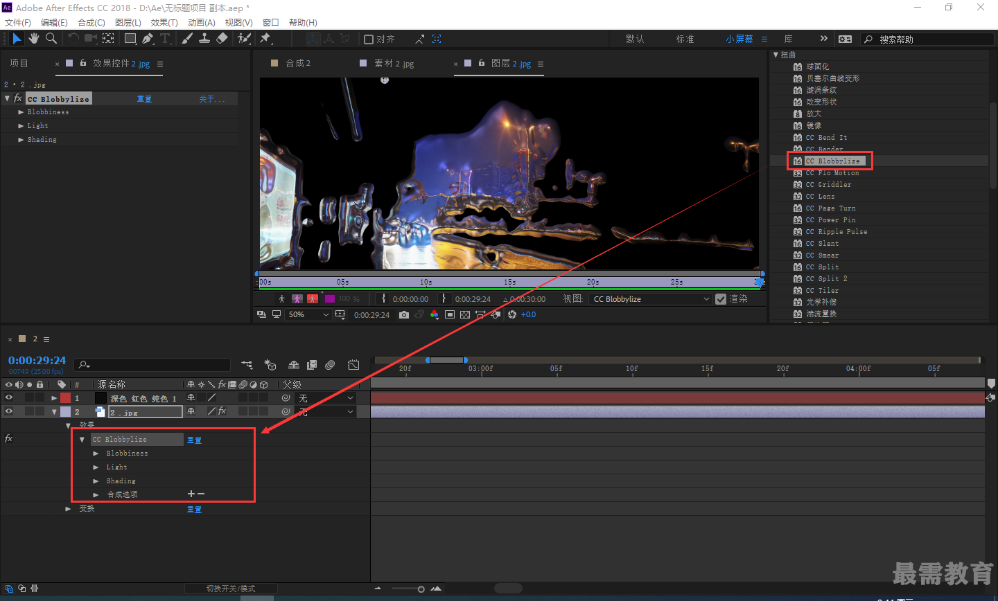Select the Clone Stamp tool
The image size is (998, 601).
[x=204, y=39]
